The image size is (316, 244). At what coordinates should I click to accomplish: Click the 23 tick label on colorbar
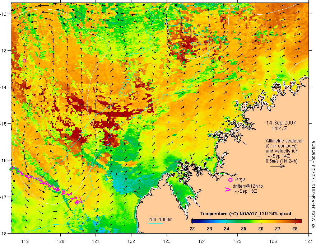pyautogui.click(x=210, y=229)
